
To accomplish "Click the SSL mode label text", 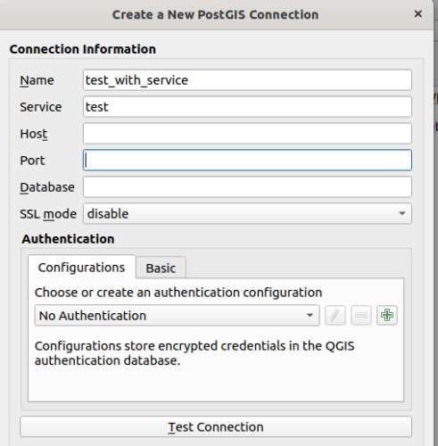I will point(48,214).
